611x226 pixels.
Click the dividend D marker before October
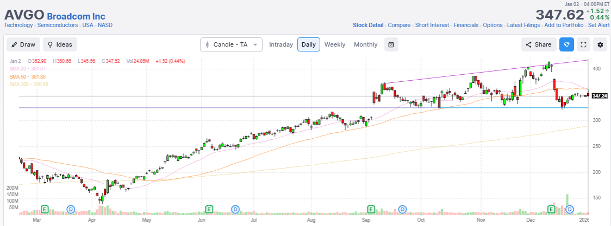tap(402, 209)
